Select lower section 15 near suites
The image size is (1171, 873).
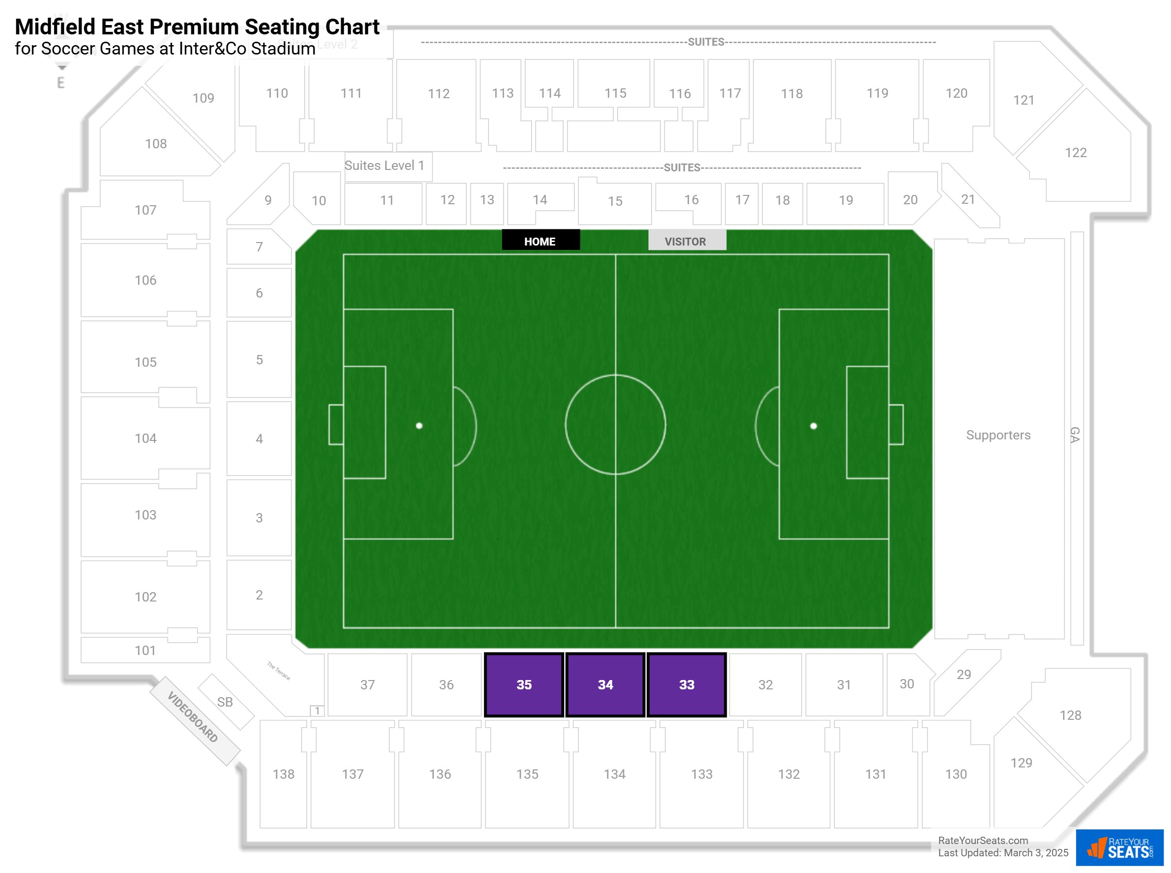tap(615, 201)
